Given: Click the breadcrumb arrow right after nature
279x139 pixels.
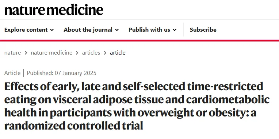Looking at the screenshot, I should point(26,53).
